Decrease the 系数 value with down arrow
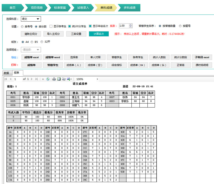The width and height of the screenshot is (214, 184). coord(131,27)
